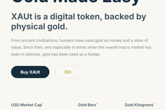Viewport: 165px width, 110px height.
Task: Open the RID outlined button
Action: (68, 72)
